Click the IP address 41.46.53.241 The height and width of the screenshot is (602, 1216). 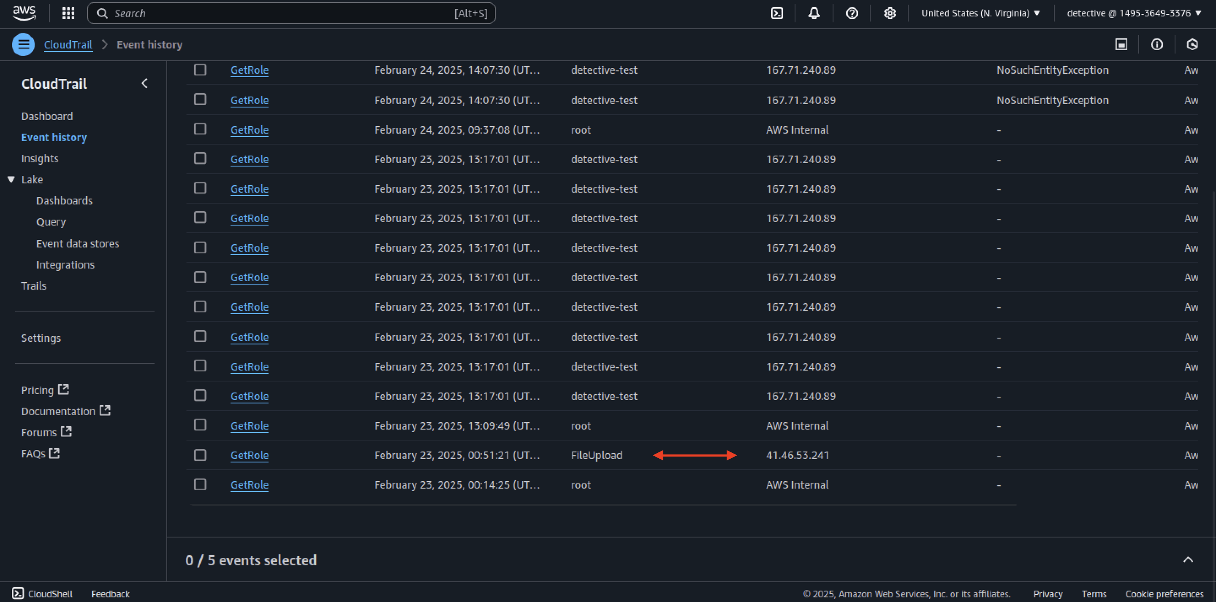(797, 455)
